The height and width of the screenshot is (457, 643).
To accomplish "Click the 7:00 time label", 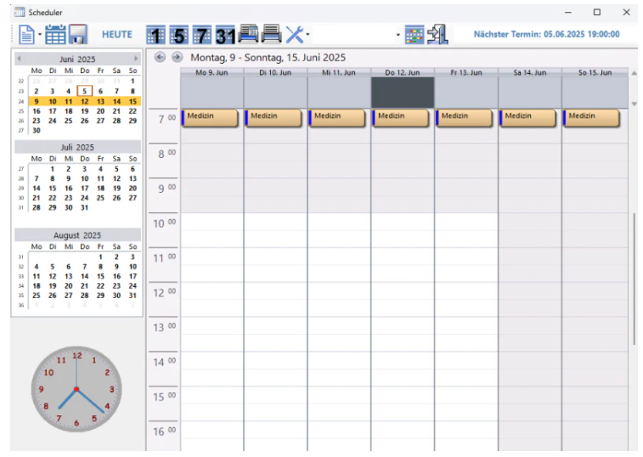I will pyautogui.click(x=166, y=119).
